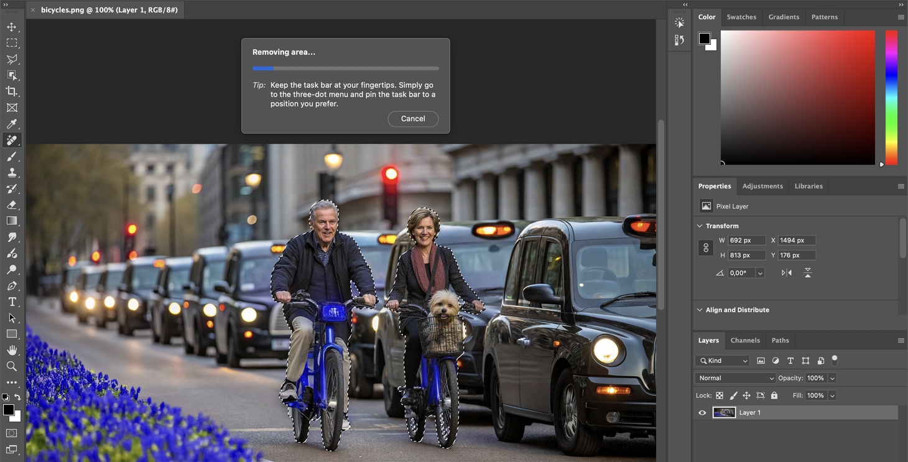Toggle lock all padlock icon
The width and height of the screenshot is (908, 462).
click(774, 395)
